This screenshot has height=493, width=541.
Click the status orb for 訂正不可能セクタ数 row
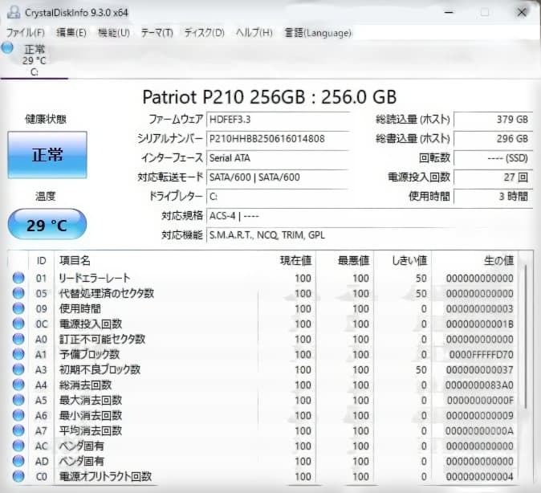tap(18, 339)
